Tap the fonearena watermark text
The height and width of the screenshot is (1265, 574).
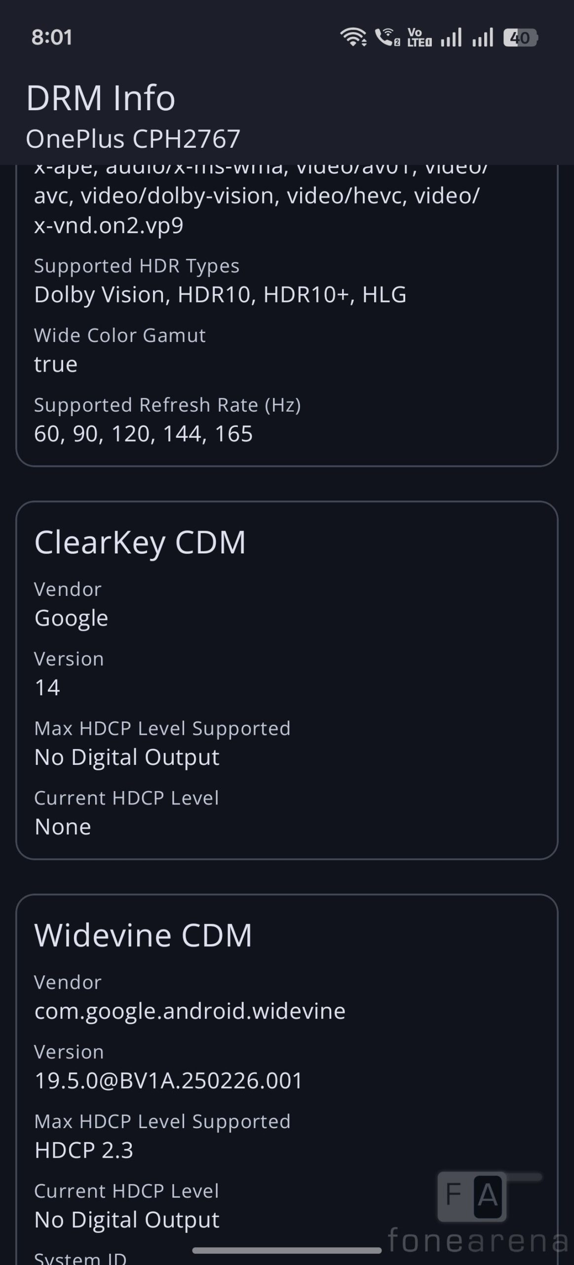(478, 1240)
